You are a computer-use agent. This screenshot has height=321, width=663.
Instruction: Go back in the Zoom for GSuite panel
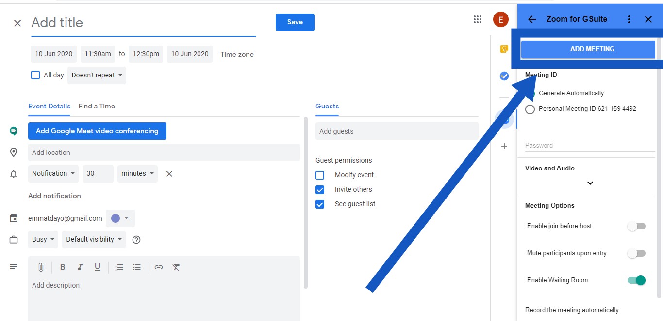(532, 19)
